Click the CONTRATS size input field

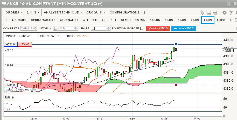(27, 29)
